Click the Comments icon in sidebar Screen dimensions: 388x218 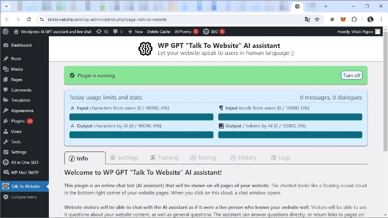6,90
